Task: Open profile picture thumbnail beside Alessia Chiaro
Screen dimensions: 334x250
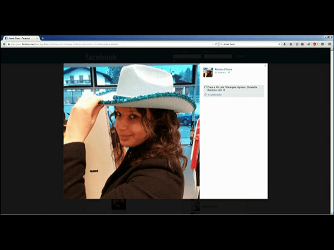Action: click(x=208, y=72)
